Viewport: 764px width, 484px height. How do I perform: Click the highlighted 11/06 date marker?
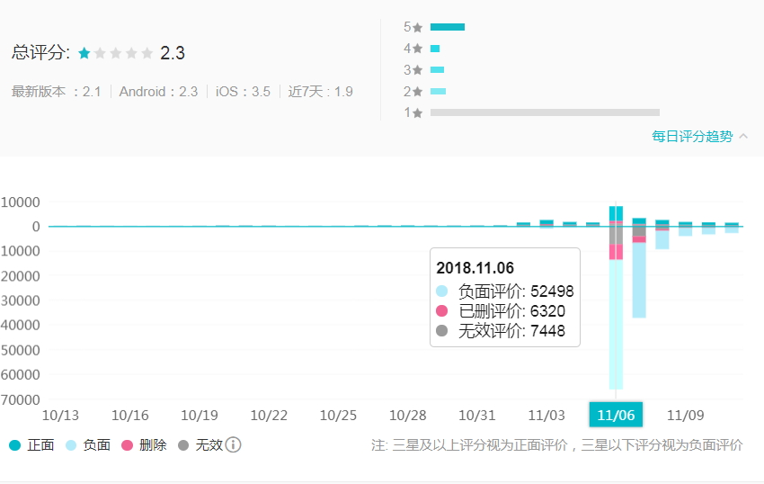point(616,415)
